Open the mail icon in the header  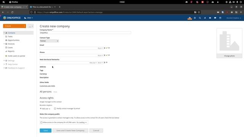[x=210, y=18]
